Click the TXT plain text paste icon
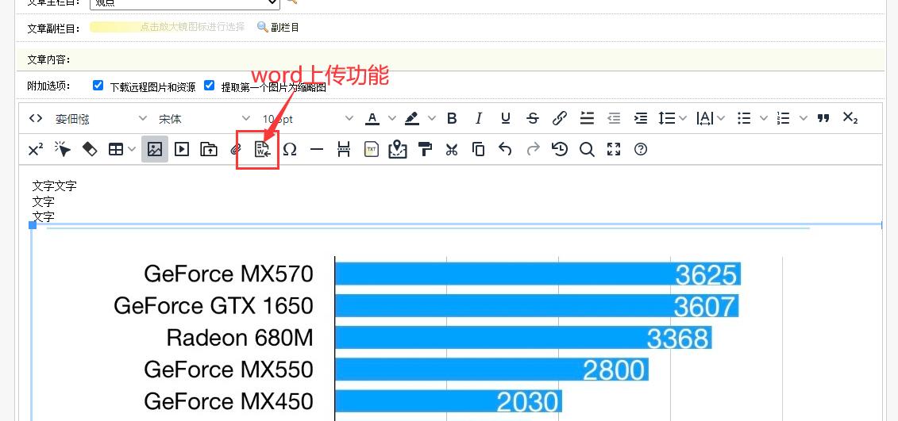This screenshot has height=421, width=898. click(x=371, y=149)
